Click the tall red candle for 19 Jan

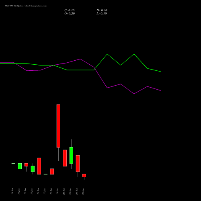pos(58,126)
